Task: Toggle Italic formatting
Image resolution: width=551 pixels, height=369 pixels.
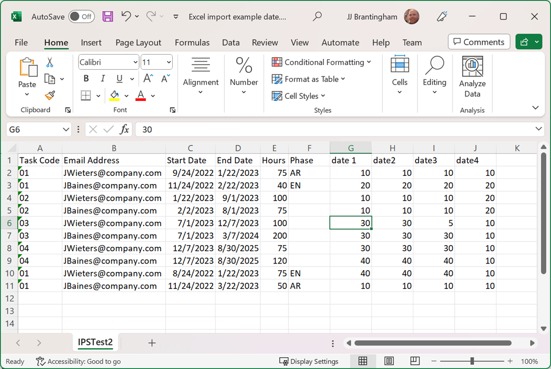Action: [102, 78]
